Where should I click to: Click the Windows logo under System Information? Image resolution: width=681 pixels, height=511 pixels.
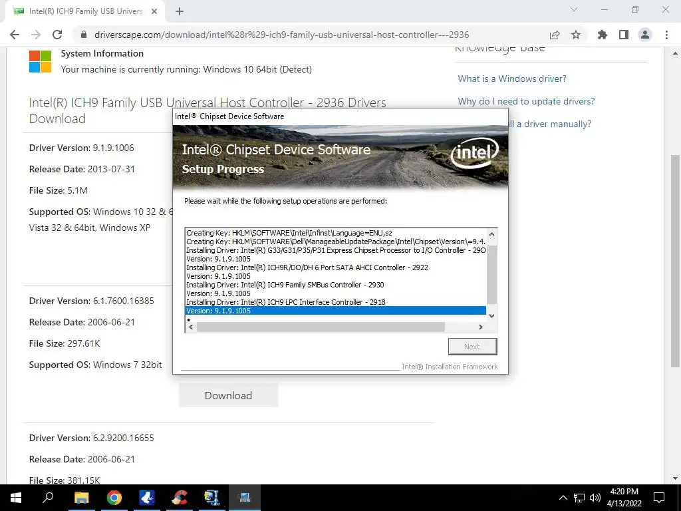[41, 61]
